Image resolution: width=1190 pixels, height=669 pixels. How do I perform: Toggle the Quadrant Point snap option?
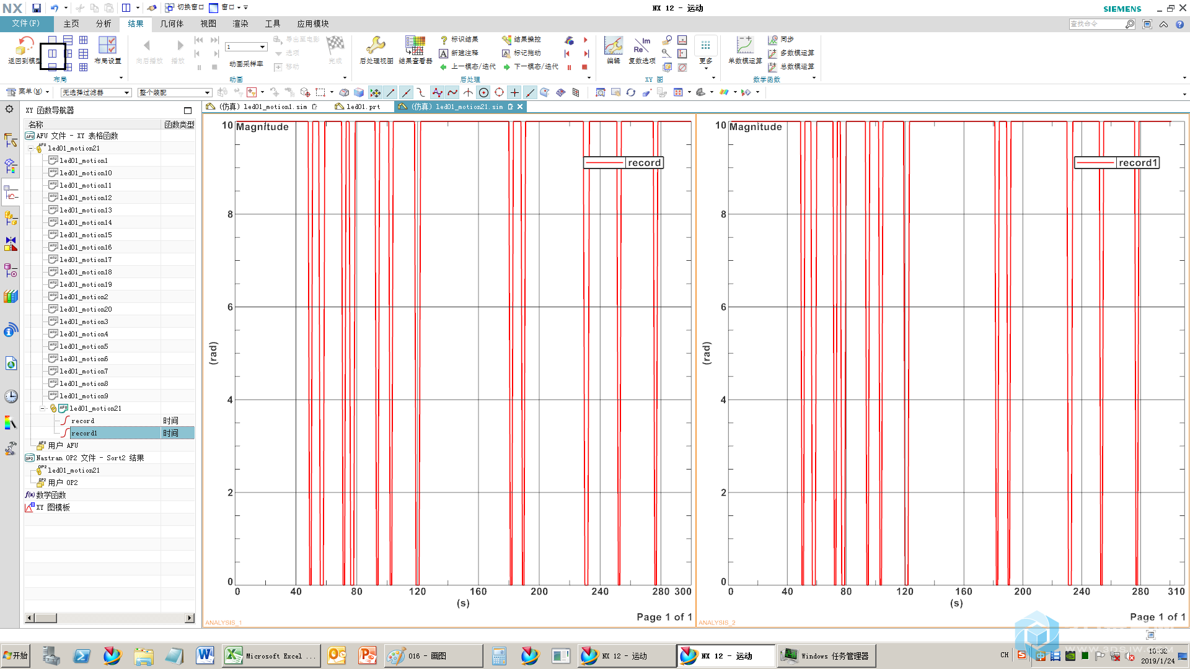coord(499,92)
